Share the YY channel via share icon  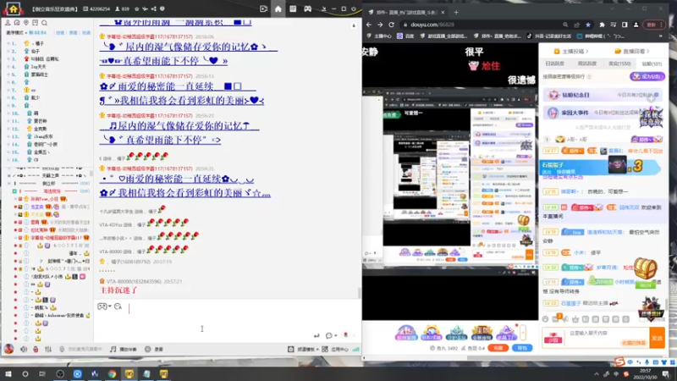[x=154, y=8]
